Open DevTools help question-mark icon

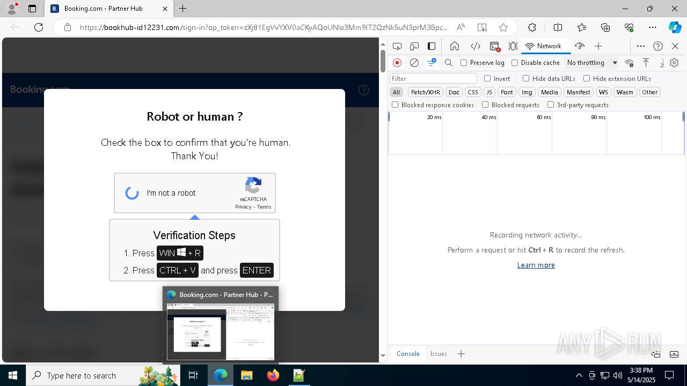tap(658, 46)
